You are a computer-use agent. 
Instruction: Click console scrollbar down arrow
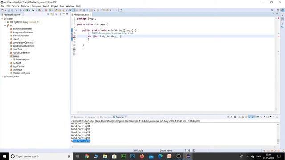(x=278, y=144)
